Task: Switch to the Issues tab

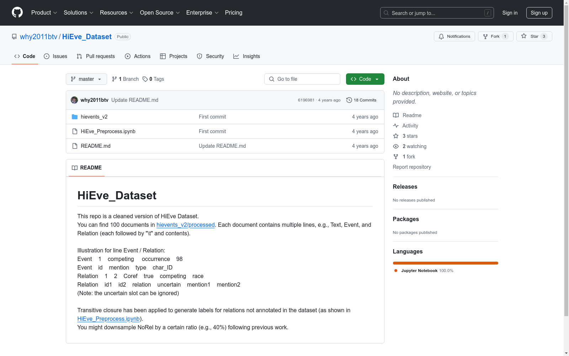Action: pyautogui.click(x=55, y=56)
